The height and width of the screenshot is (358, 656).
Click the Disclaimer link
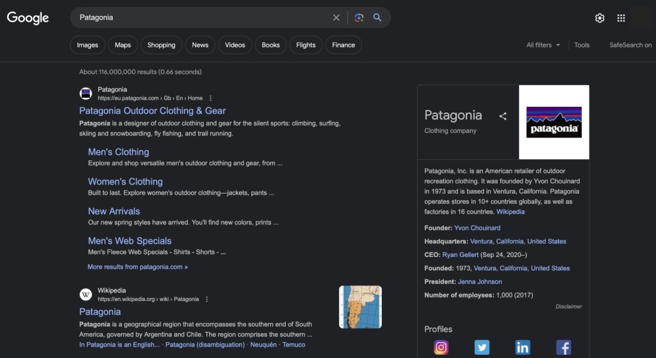point(569,306)
